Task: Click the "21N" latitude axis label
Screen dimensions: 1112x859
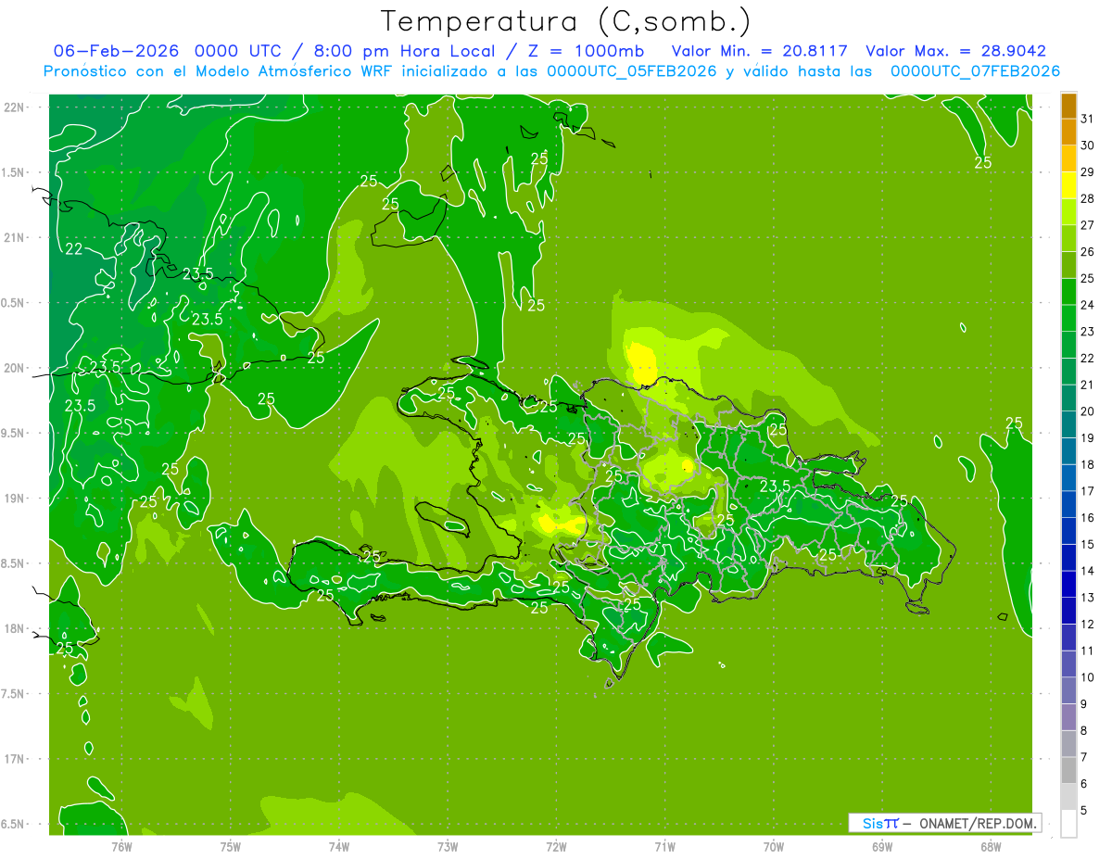Action: (x=14, y=238)
